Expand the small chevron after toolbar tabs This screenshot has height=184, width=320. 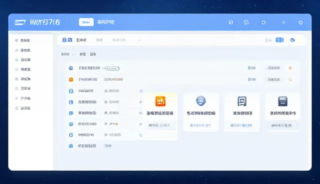pyautogui.click(x=139, y=40)
